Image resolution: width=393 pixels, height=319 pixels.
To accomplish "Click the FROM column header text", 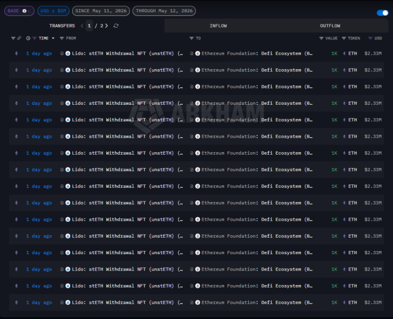I will pos(71,38).
